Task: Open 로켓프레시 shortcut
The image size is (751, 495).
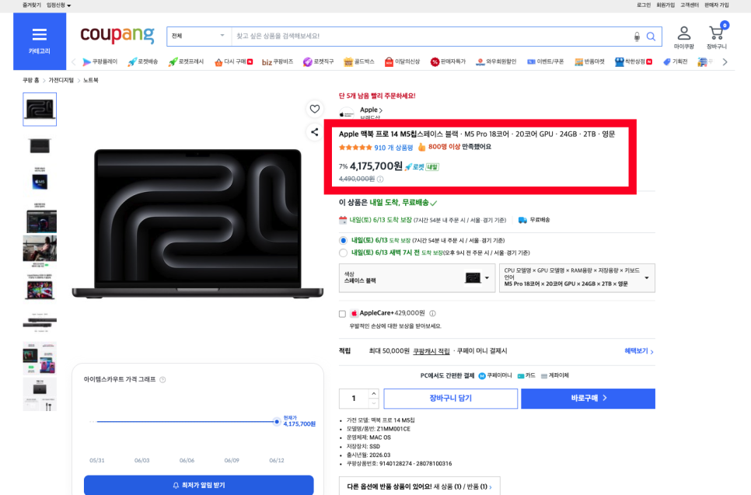Action: (x=187, y=61)
